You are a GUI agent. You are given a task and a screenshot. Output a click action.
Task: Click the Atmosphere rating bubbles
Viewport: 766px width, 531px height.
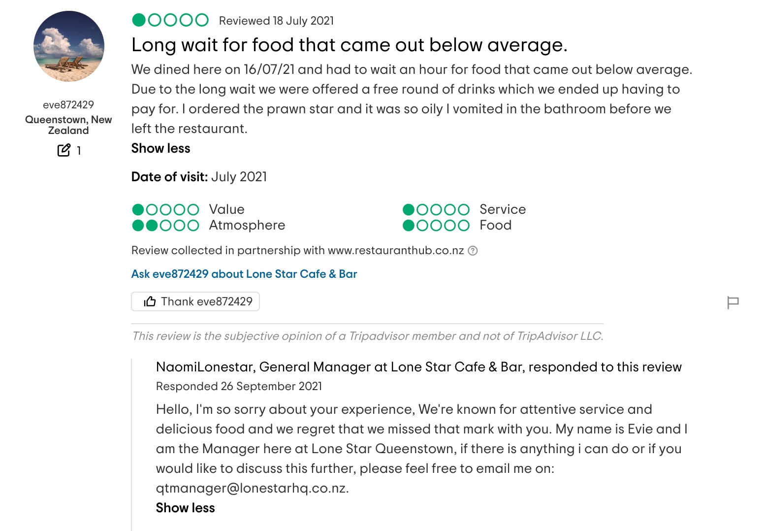coord(165,226)
